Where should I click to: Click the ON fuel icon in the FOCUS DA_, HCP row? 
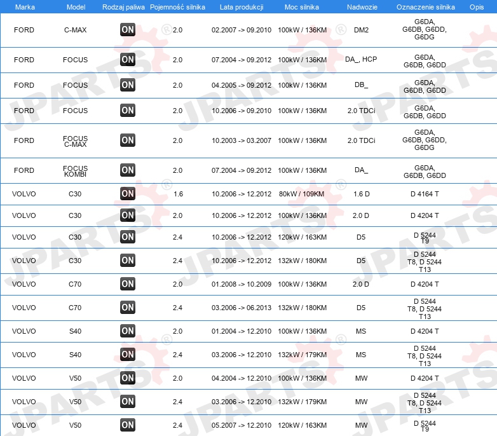tap(128, 60)
